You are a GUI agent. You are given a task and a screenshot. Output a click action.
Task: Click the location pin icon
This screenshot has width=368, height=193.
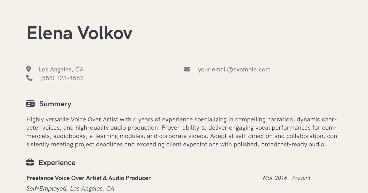tap(29, 69)
